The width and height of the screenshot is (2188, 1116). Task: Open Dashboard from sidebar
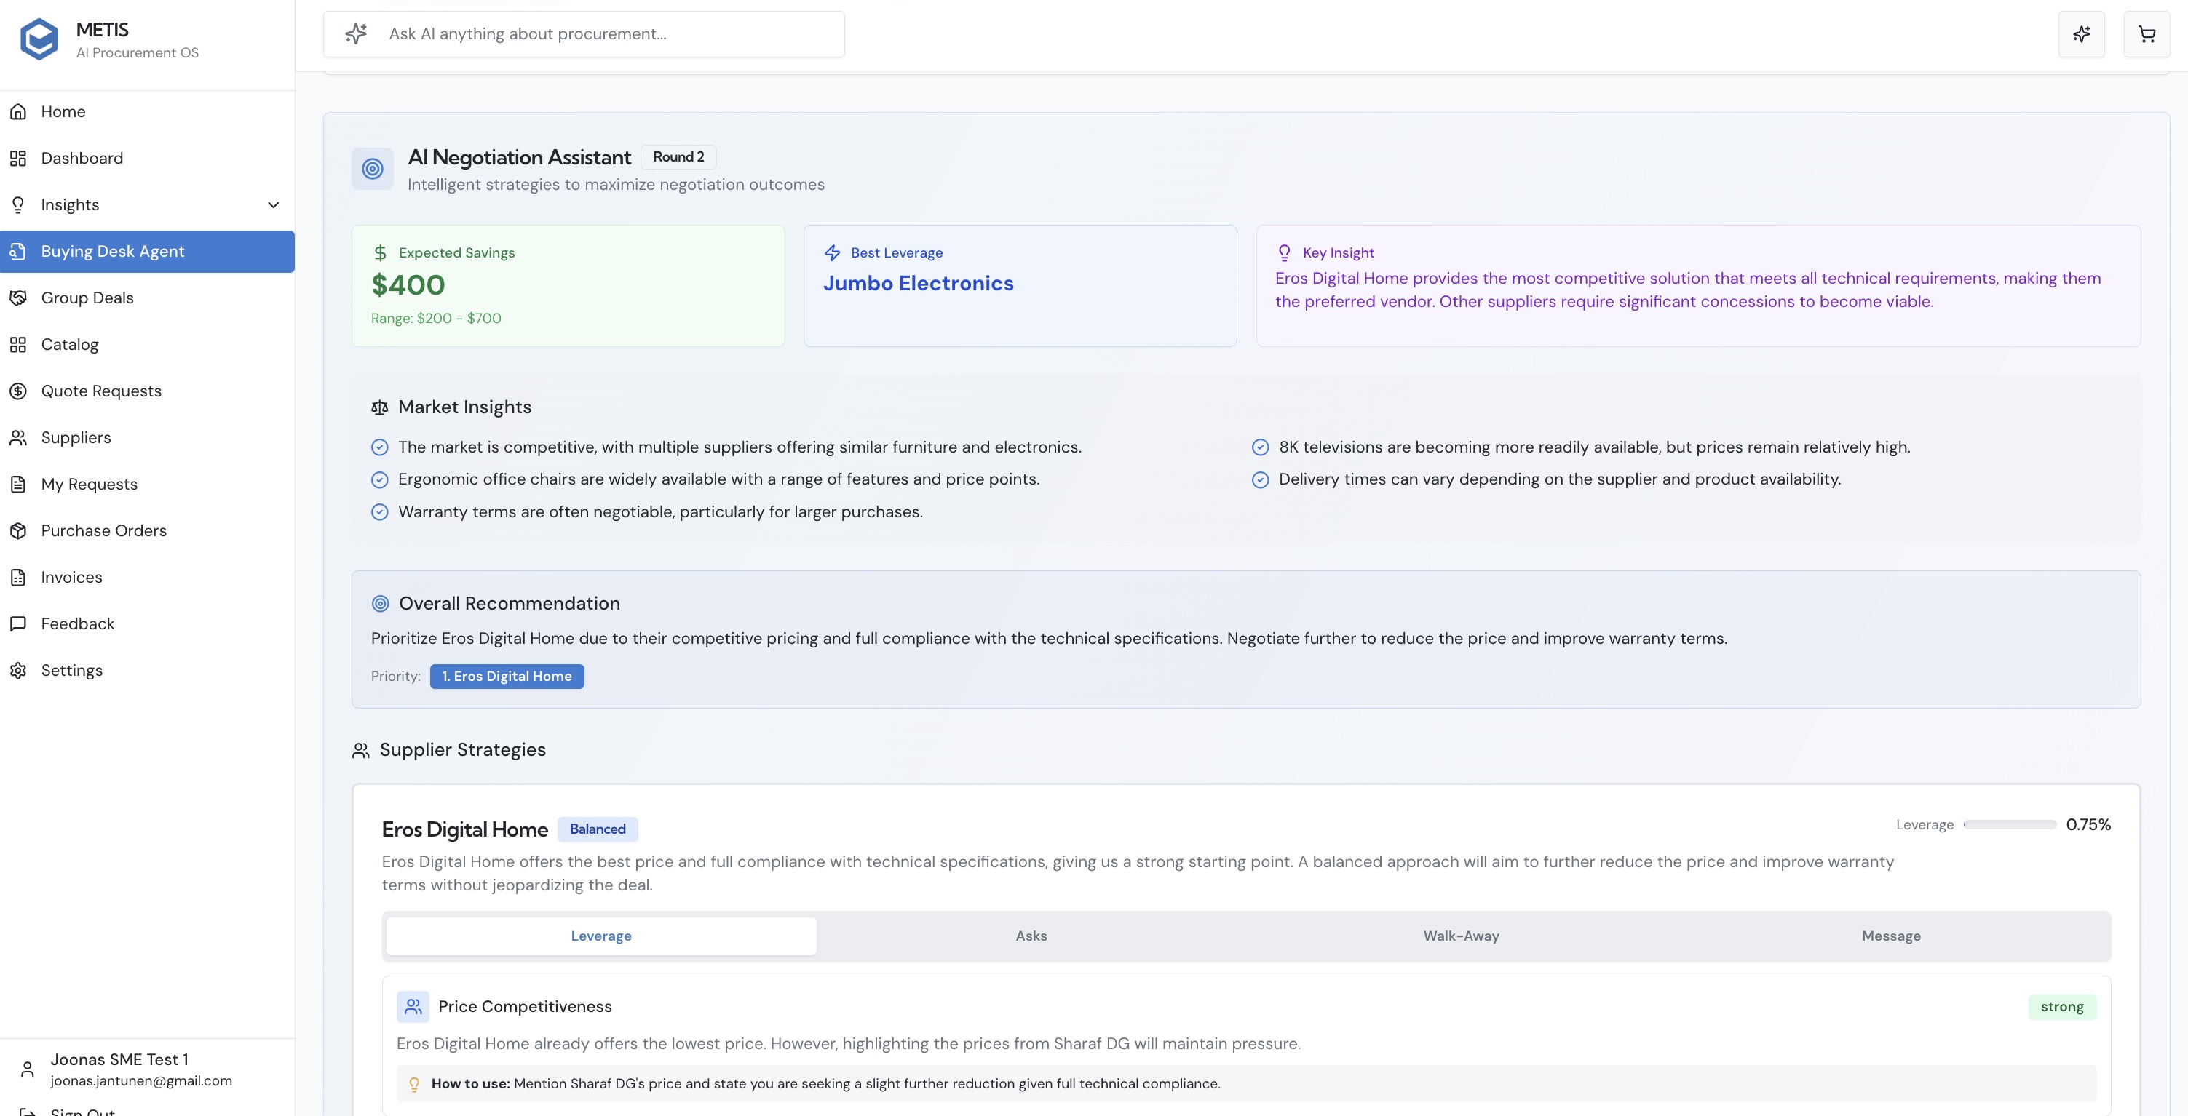click(148, 158)
